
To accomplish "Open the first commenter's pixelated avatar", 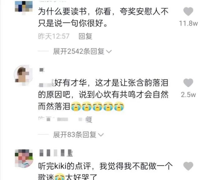I will click(x=24, y=7).
